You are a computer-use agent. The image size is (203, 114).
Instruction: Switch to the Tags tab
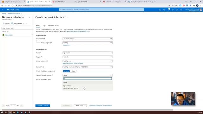(44, 26)
